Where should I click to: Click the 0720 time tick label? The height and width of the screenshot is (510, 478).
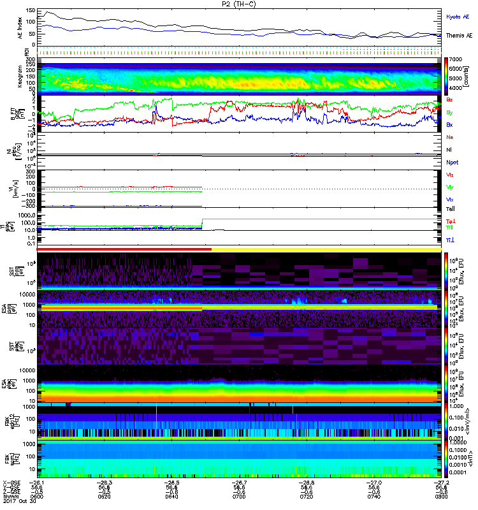coord(307,497)
